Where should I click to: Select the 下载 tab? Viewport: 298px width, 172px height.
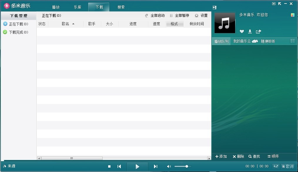[x=99, y=7]
